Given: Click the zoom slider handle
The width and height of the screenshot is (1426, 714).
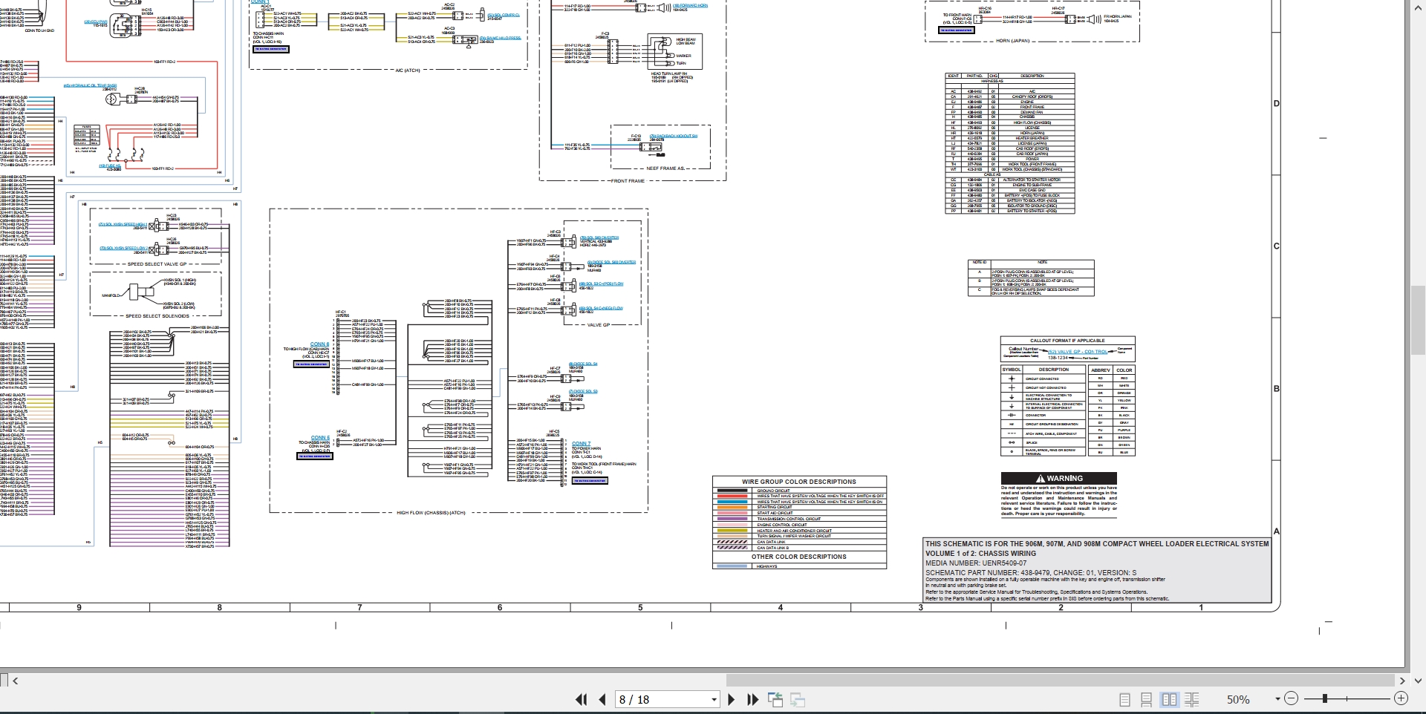Looking at the screenshot, I should click(x=1325, y=698).
